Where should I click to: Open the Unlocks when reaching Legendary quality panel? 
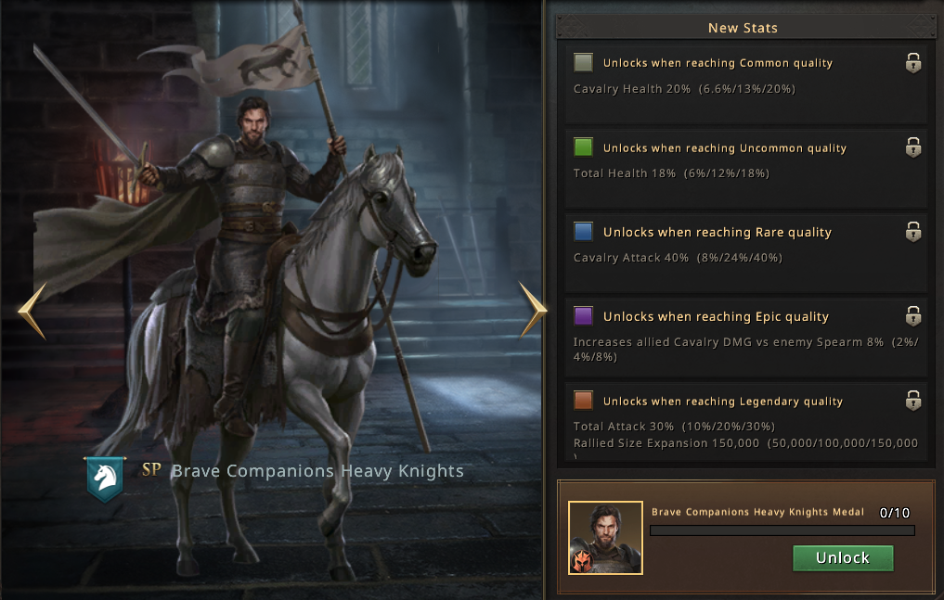745,421
